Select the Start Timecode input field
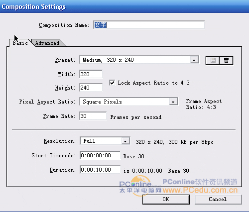The image size is (249, 212). [x=100, y=155]
